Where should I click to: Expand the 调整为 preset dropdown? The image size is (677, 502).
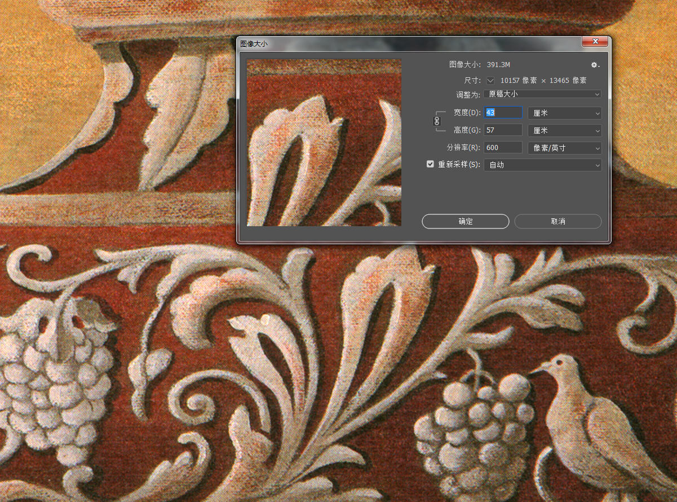[x=542, y=94]
